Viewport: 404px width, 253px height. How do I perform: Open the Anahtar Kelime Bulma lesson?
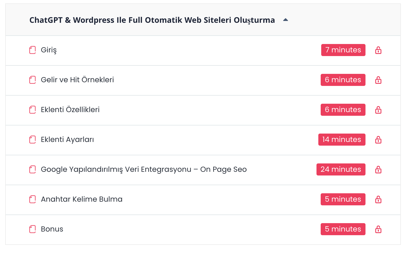82,199
